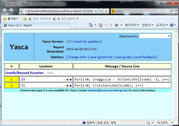Click the send feedback link
Image resolution: width=179 pixels, height=126 pixels.
tap(145, 57)
